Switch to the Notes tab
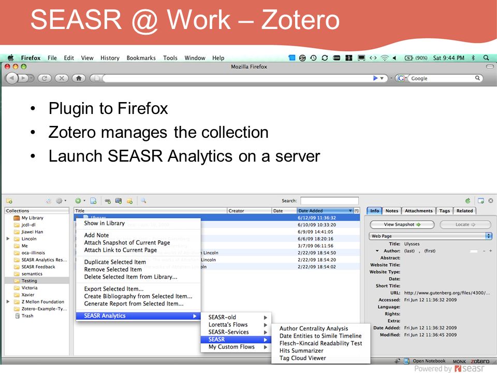The width and height of the screenshot is (497, 373). click(x=392, y=211)
